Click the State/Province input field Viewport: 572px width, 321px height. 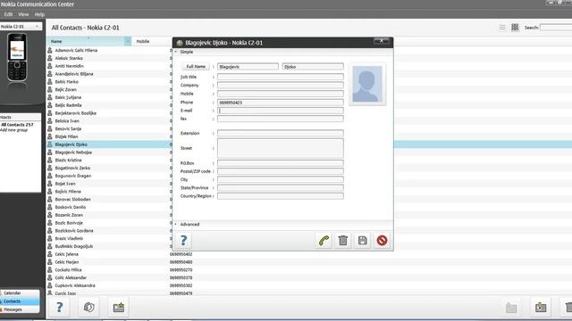click(280, 188)
